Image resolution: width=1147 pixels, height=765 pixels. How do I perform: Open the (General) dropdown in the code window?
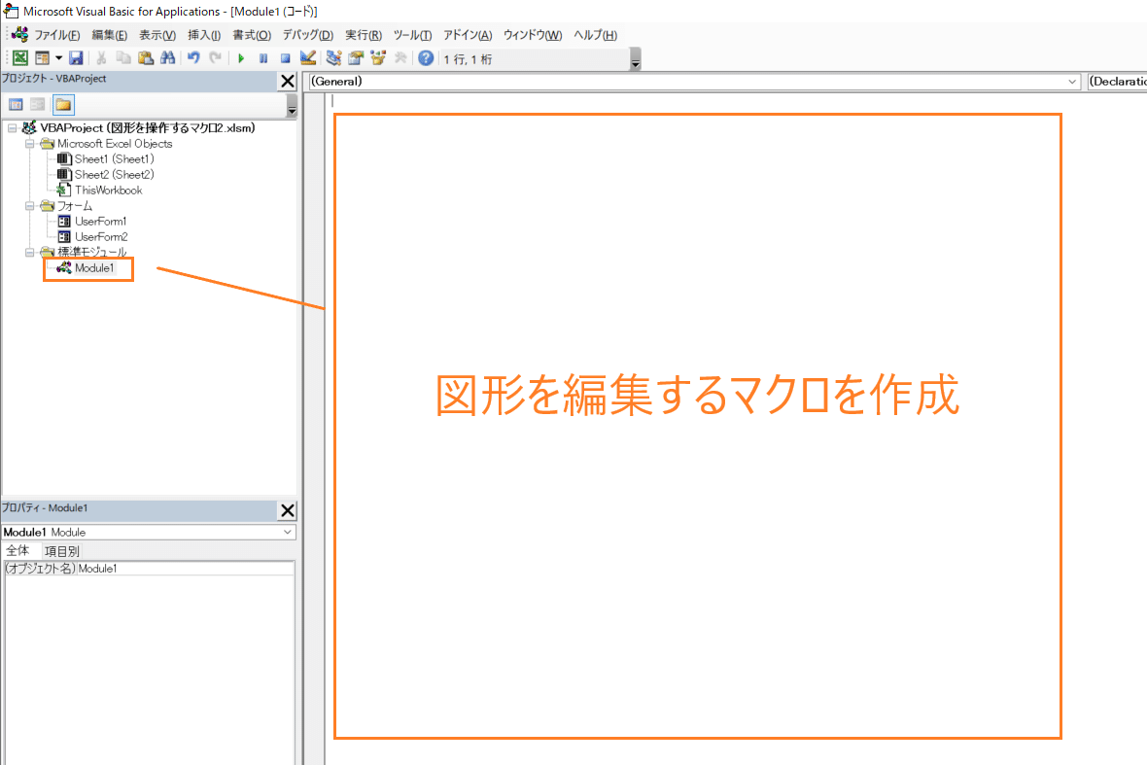click(1073, 82)
